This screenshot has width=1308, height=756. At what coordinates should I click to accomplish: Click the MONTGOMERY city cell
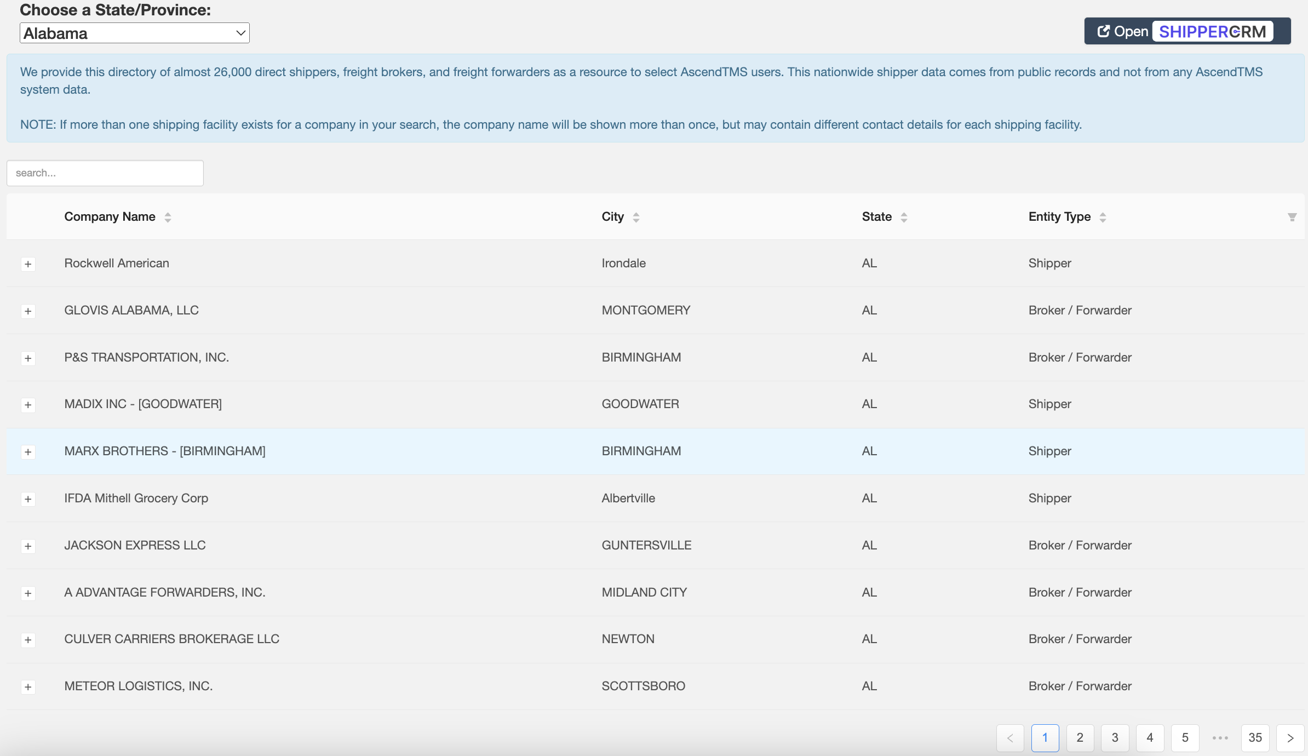point(646,311)
